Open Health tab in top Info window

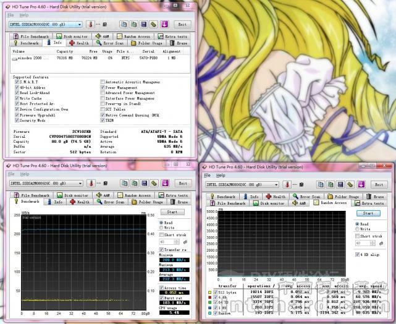pos(79,43)
